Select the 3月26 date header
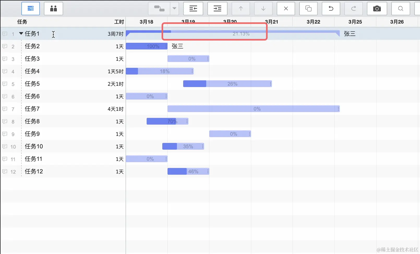The width and height of the screenshot is (420, 254). click(x=397, y=22)
